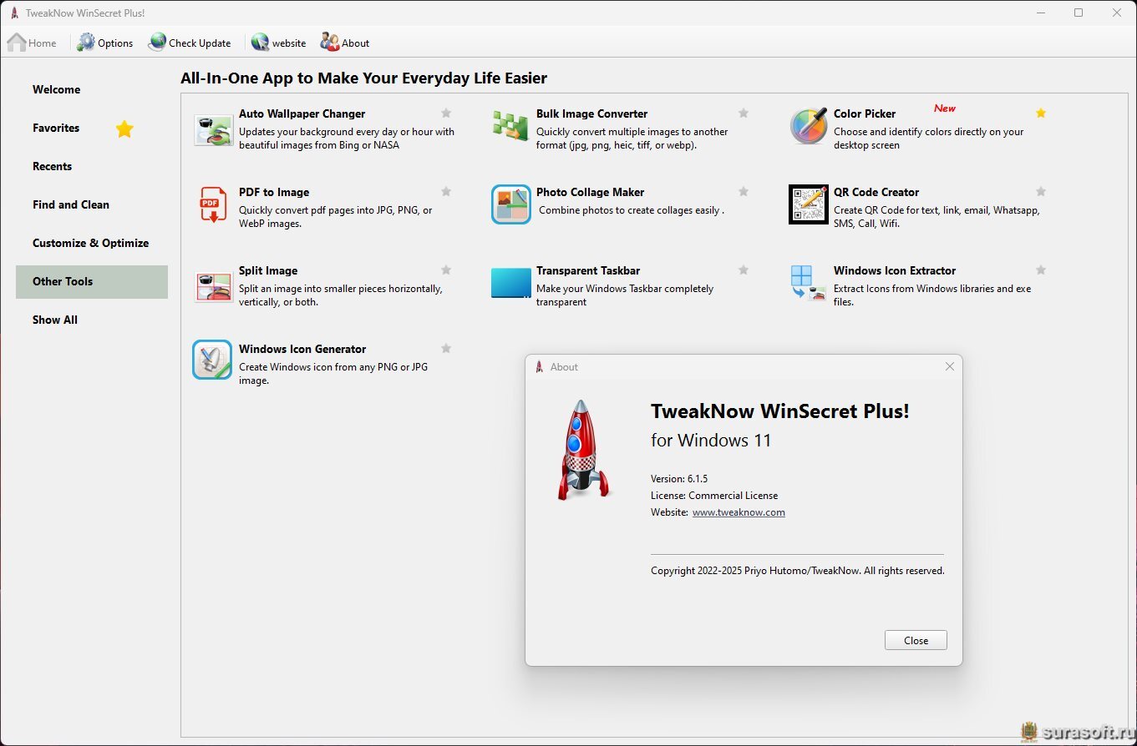Star the Windows Icon Extractor tool
The width and height of the screenshot is (1137, 746).
(1041, 270)
